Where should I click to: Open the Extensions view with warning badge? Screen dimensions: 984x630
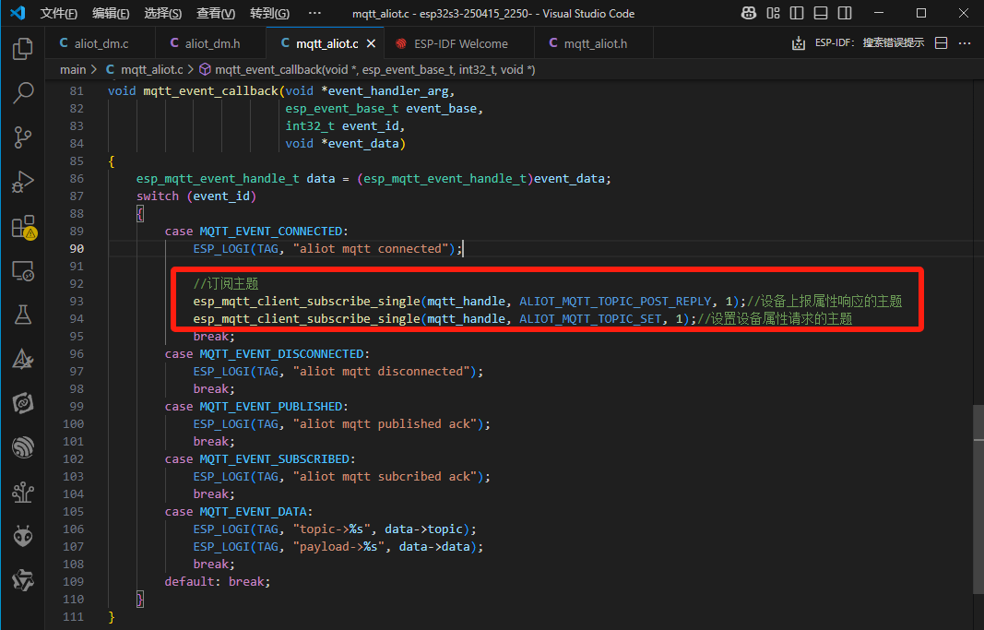coord(24,227)
